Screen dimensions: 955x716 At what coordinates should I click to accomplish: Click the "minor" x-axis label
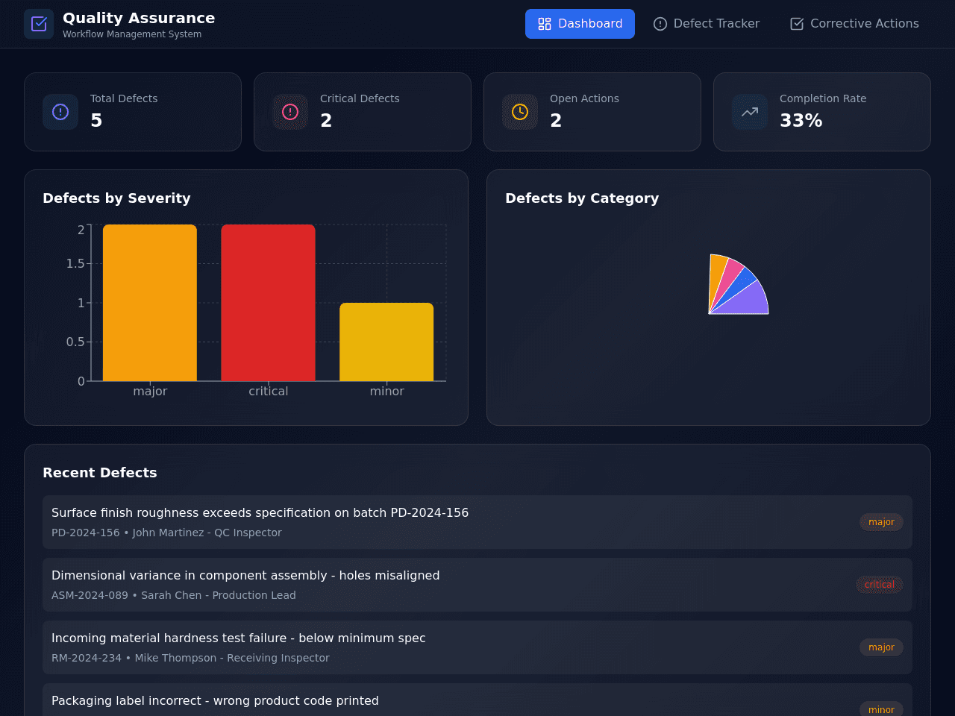tap(387, 391)
